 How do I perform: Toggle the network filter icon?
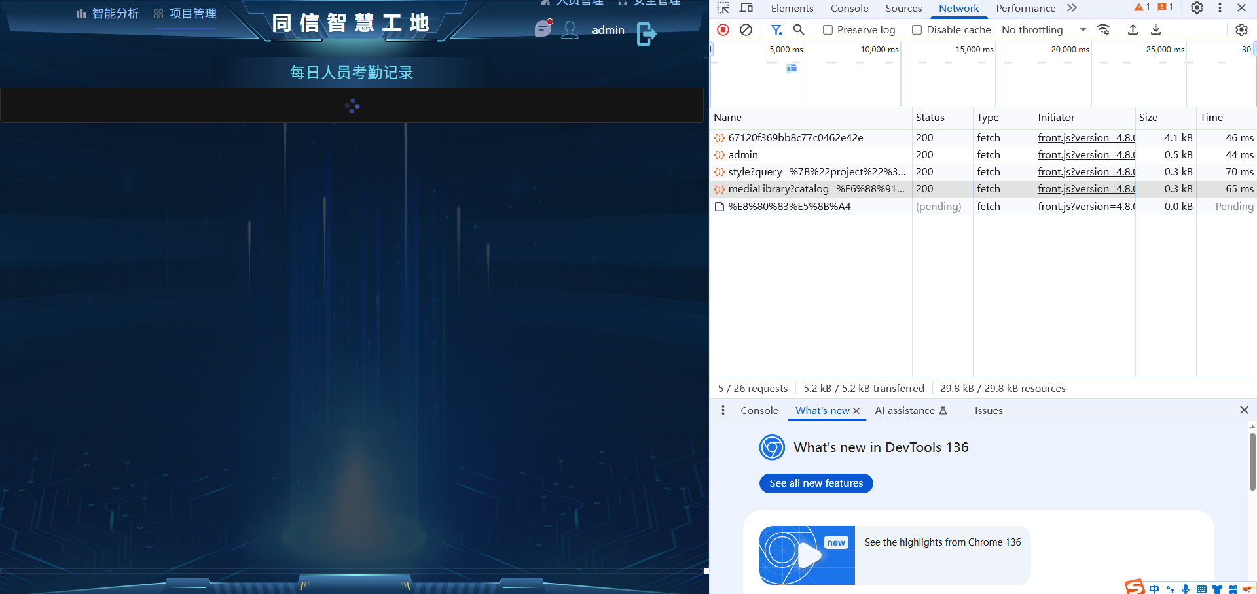pos(776,29)
